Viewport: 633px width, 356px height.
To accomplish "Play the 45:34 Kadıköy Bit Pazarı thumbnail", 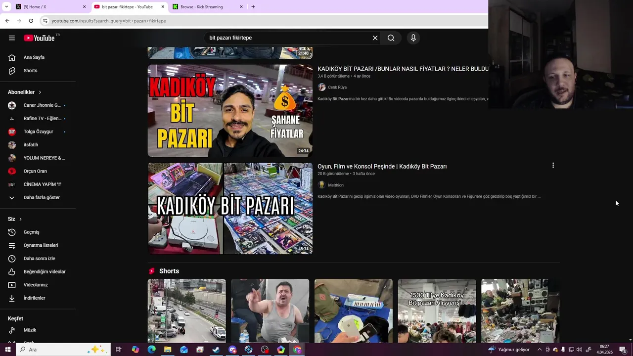I will tap(230, 209).
